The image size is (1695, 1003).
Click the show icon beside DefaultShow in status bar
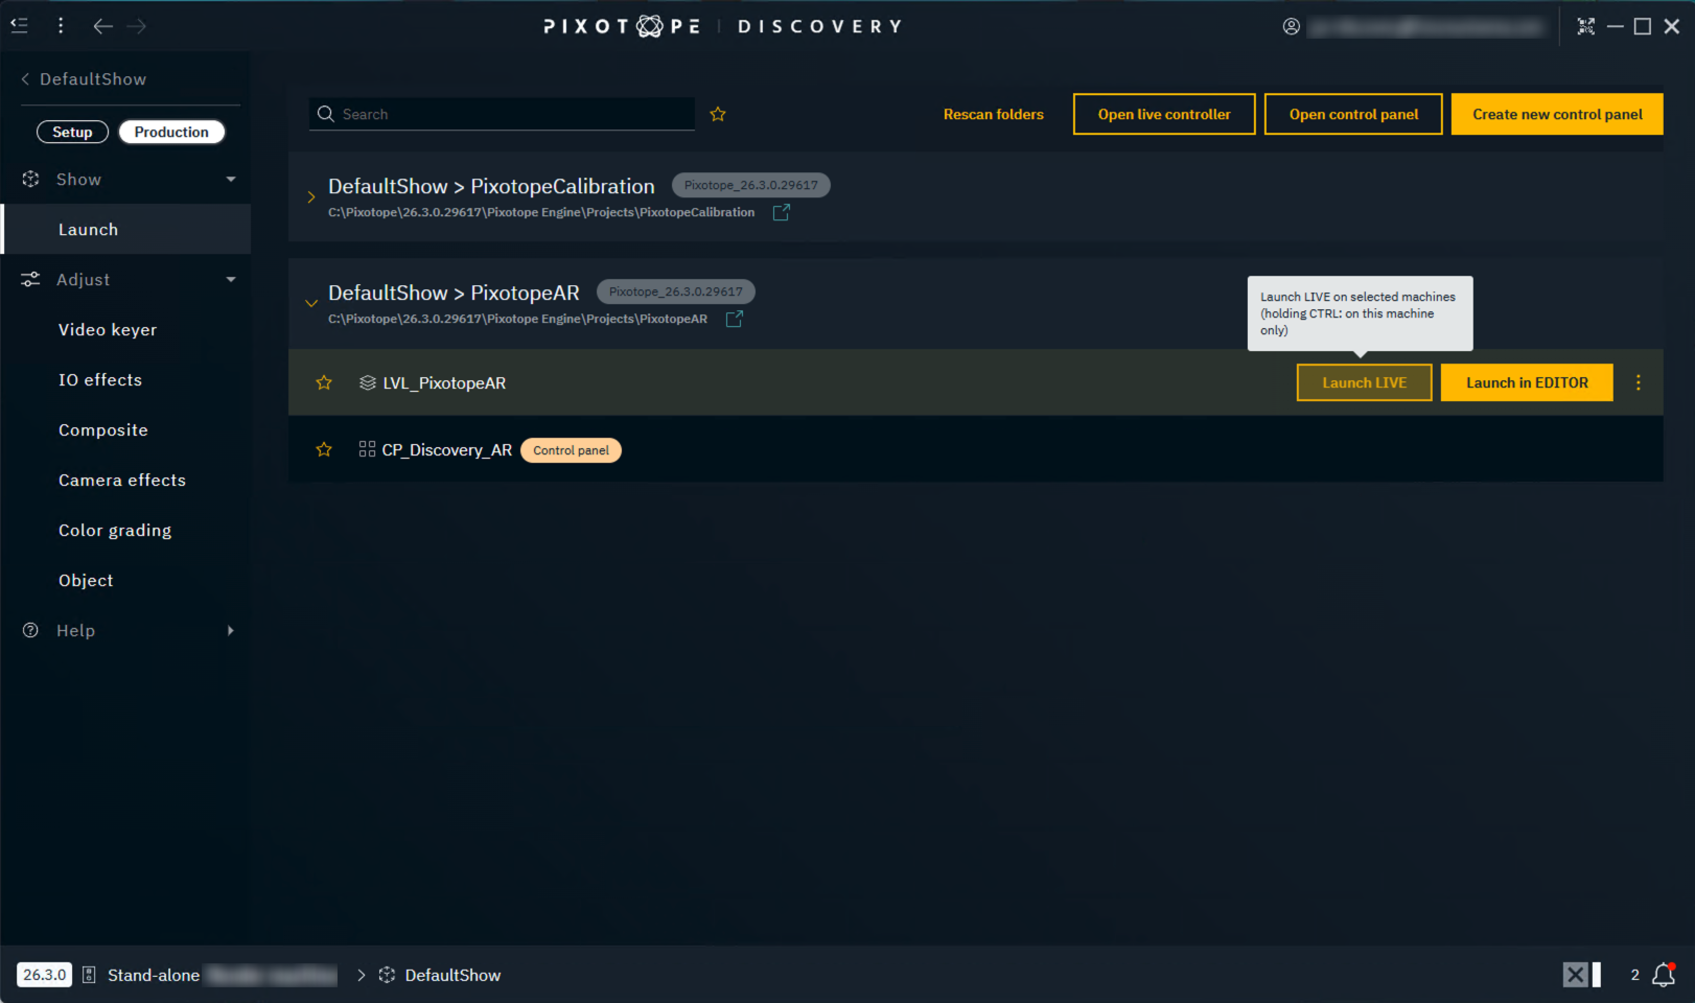point(387,975)
